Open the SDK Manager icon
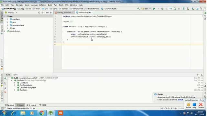Viewport: 207px width, 116px height. tap(193, 9)
